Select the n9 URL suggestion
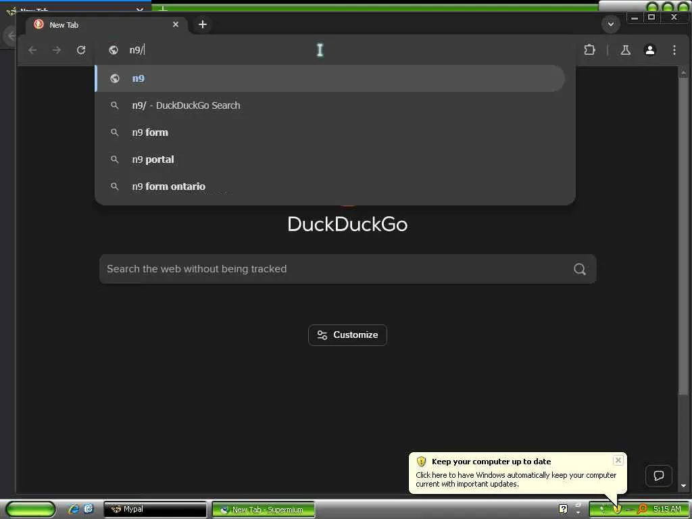Image resolution: width=692 pixels, height=519 pixels. [x=330, y=78]
